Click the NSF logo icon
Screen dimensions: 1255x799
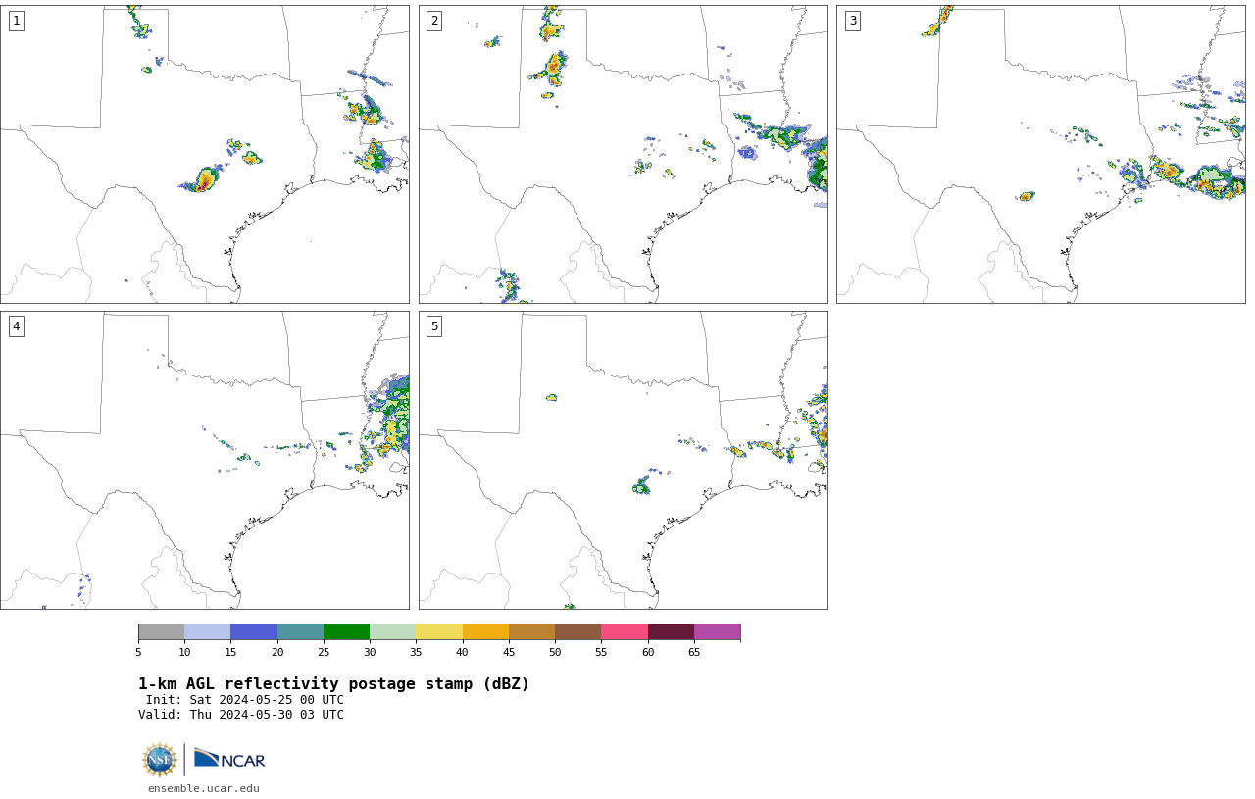click(159, 760)
